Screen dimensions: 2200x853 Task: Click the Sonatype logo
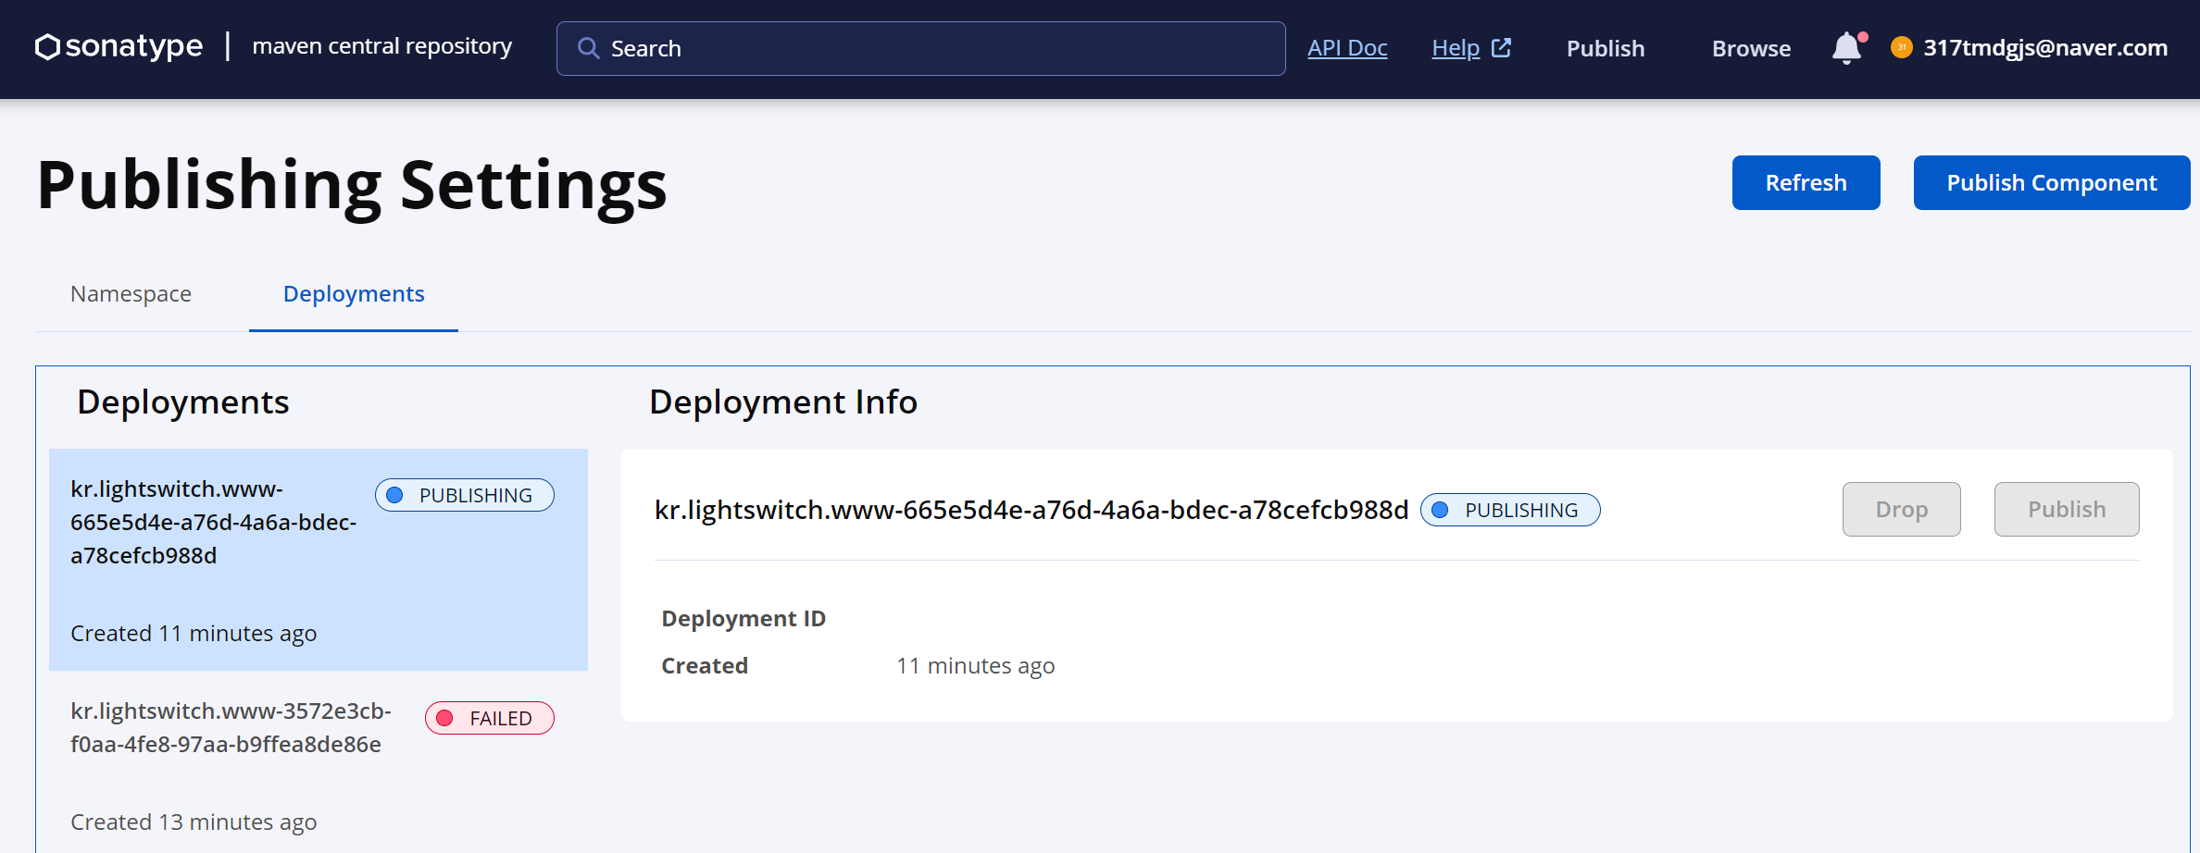[x=119, y=46]
